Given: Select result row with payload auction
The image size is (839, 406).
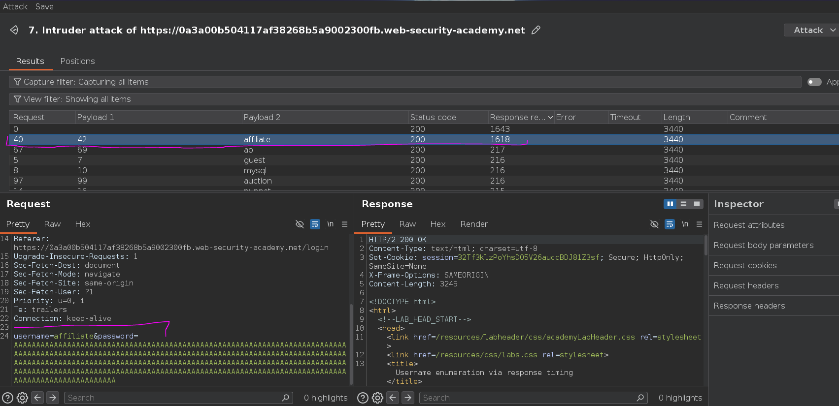Looking at the screenshot, I should [424, 181].
